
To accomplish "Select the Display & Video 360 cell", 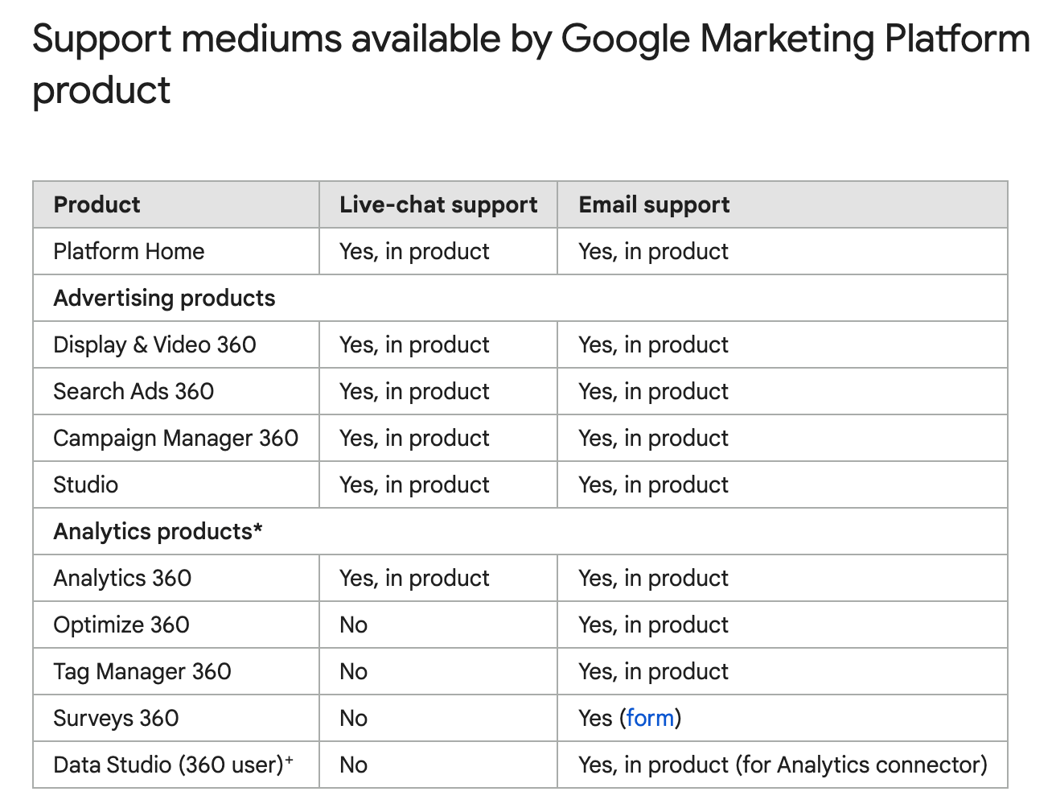I will [154, 344].
